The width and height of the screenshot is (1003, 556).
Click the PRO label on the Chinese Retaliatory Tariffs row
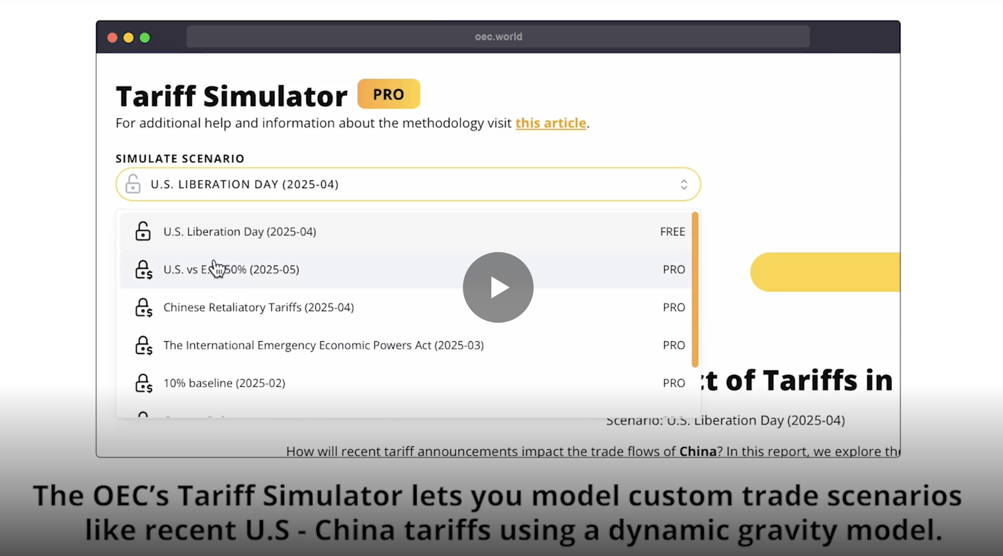click(x=673, y=307)
